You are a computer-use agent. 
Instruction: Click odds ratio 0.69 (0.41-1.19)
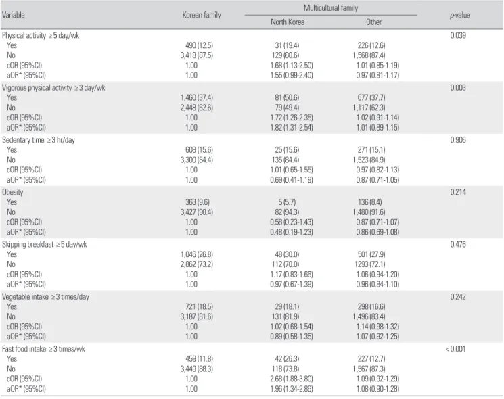click(x=292, y=180)
